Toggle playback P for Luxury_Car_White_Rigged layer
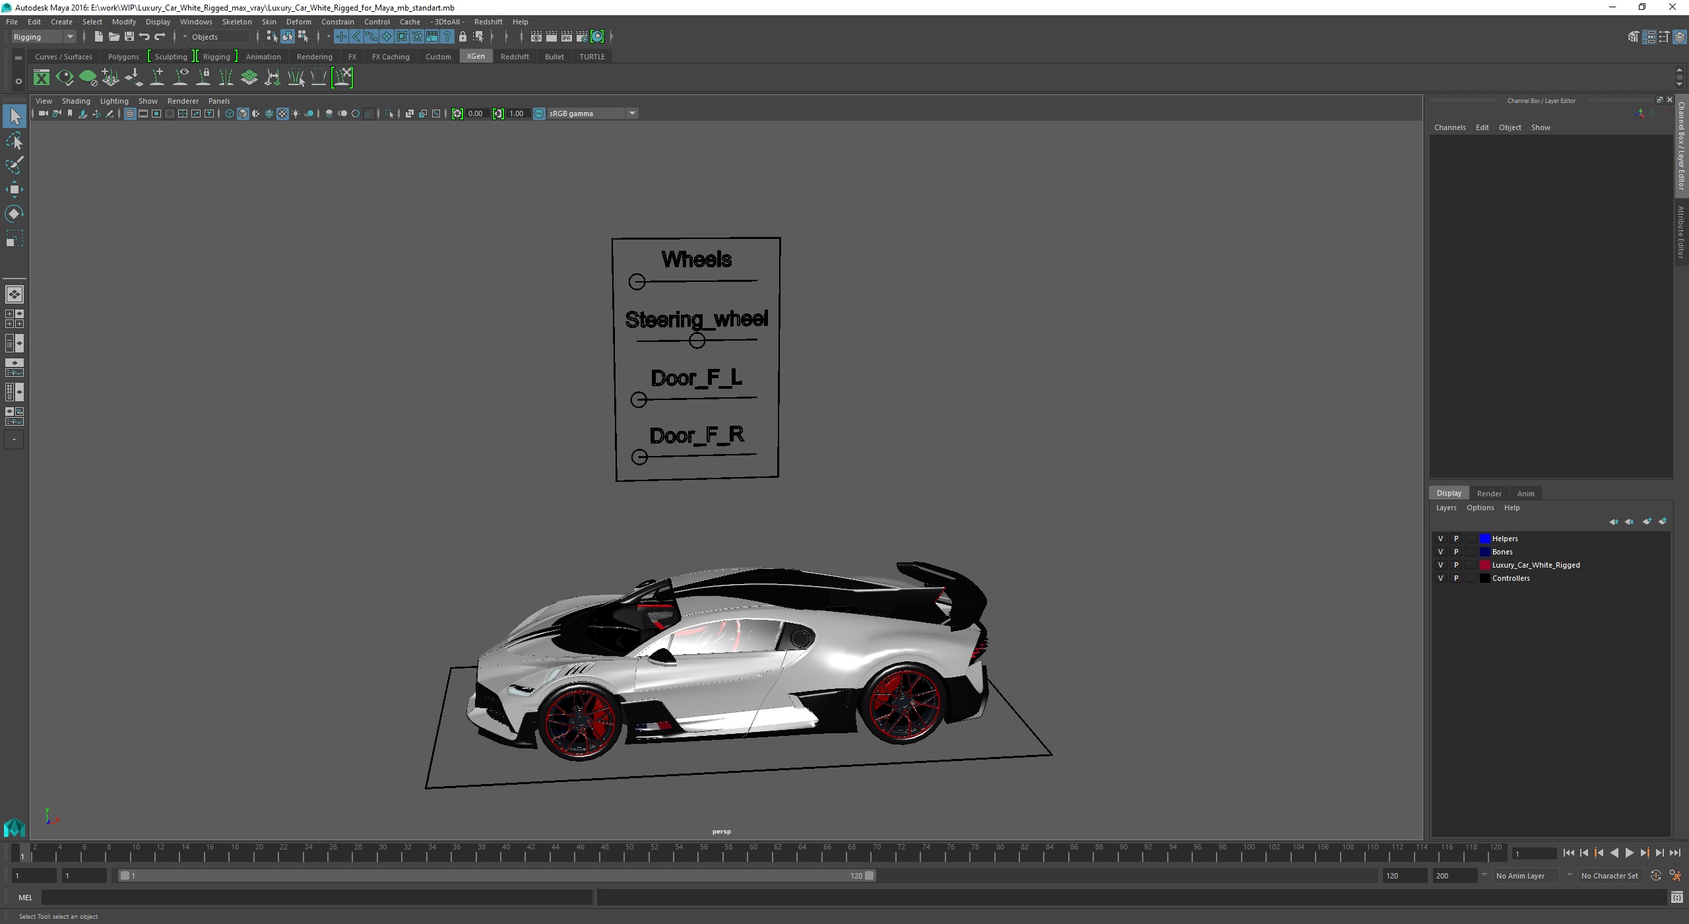Viewport: 1689px width, 924px height. tap(1456, 565)
